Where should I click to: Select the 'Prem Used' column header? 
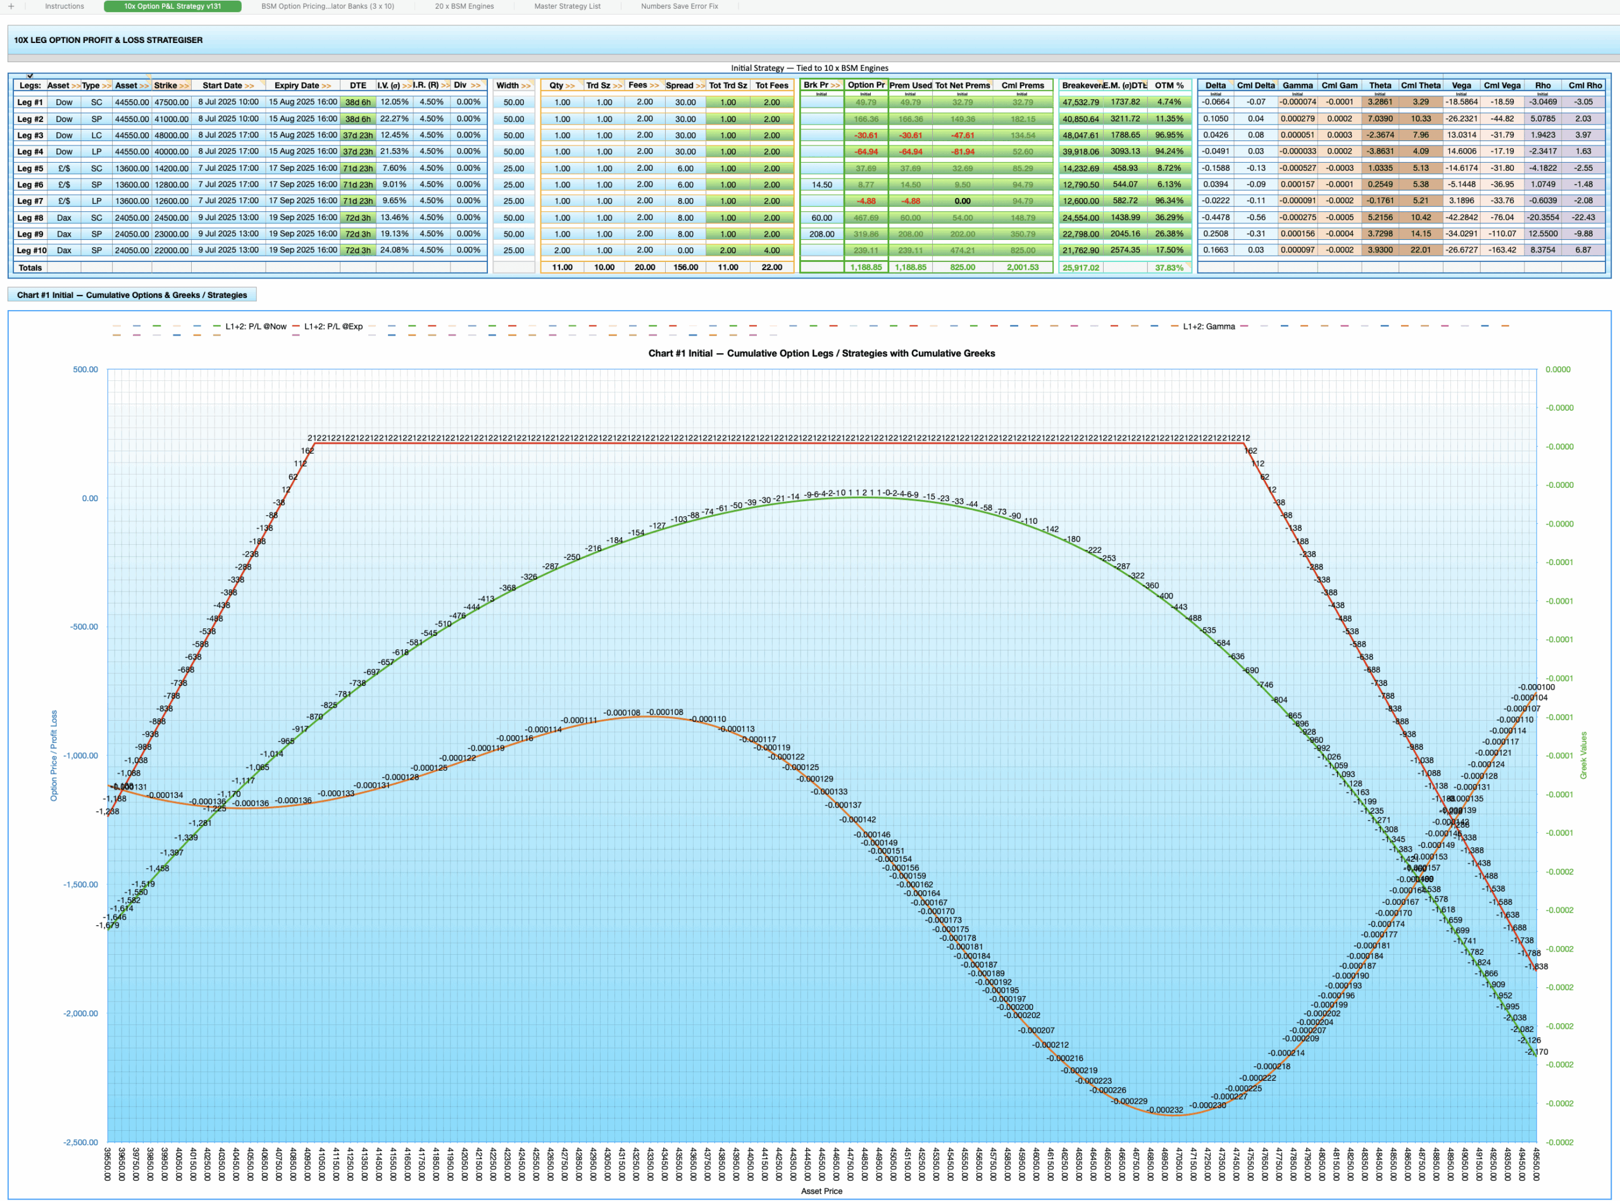(911, 86)
